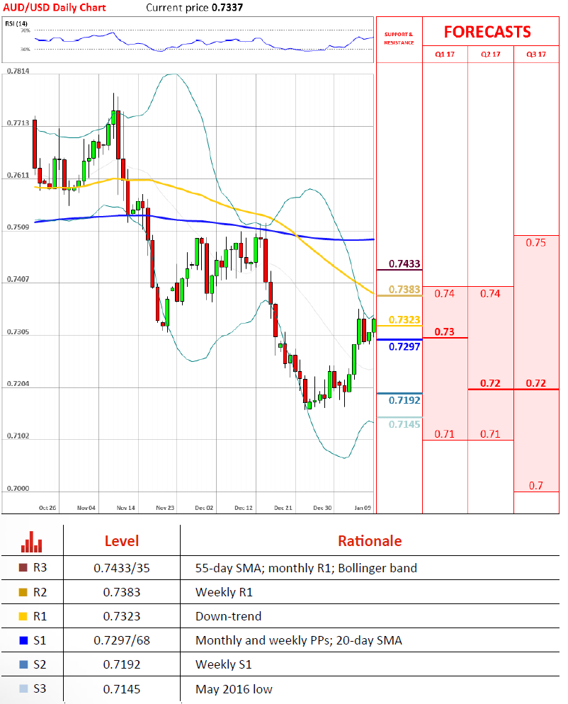The height and width of the screenshot is (704, 568).
Task: Click the 0.7814 price axis label
Action: [x=18, y=71]
